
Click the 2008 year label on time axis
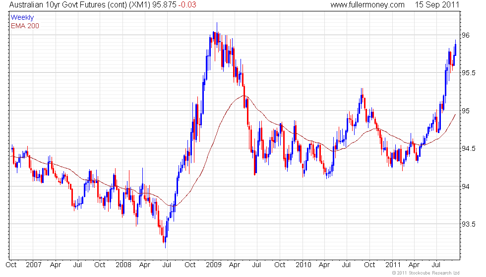(x=123, y=265)
